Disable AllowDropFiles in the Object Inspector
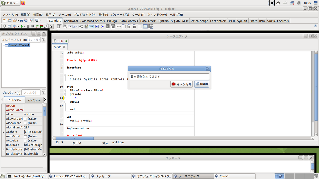The width and height of the screenshot is (319, 179). tap(26, 119)
